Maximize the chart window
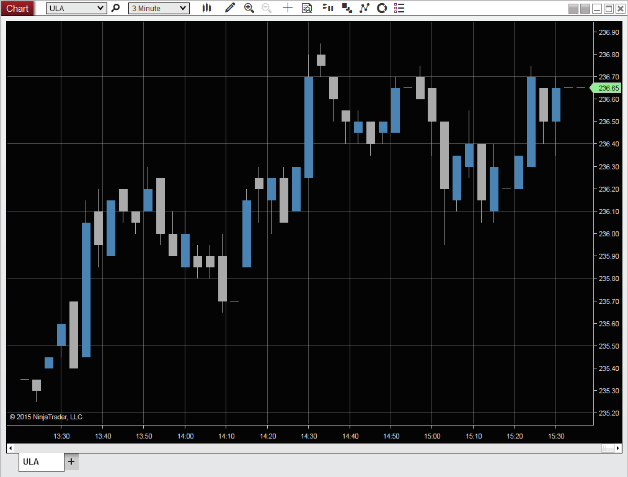 (x=609, y=9)
